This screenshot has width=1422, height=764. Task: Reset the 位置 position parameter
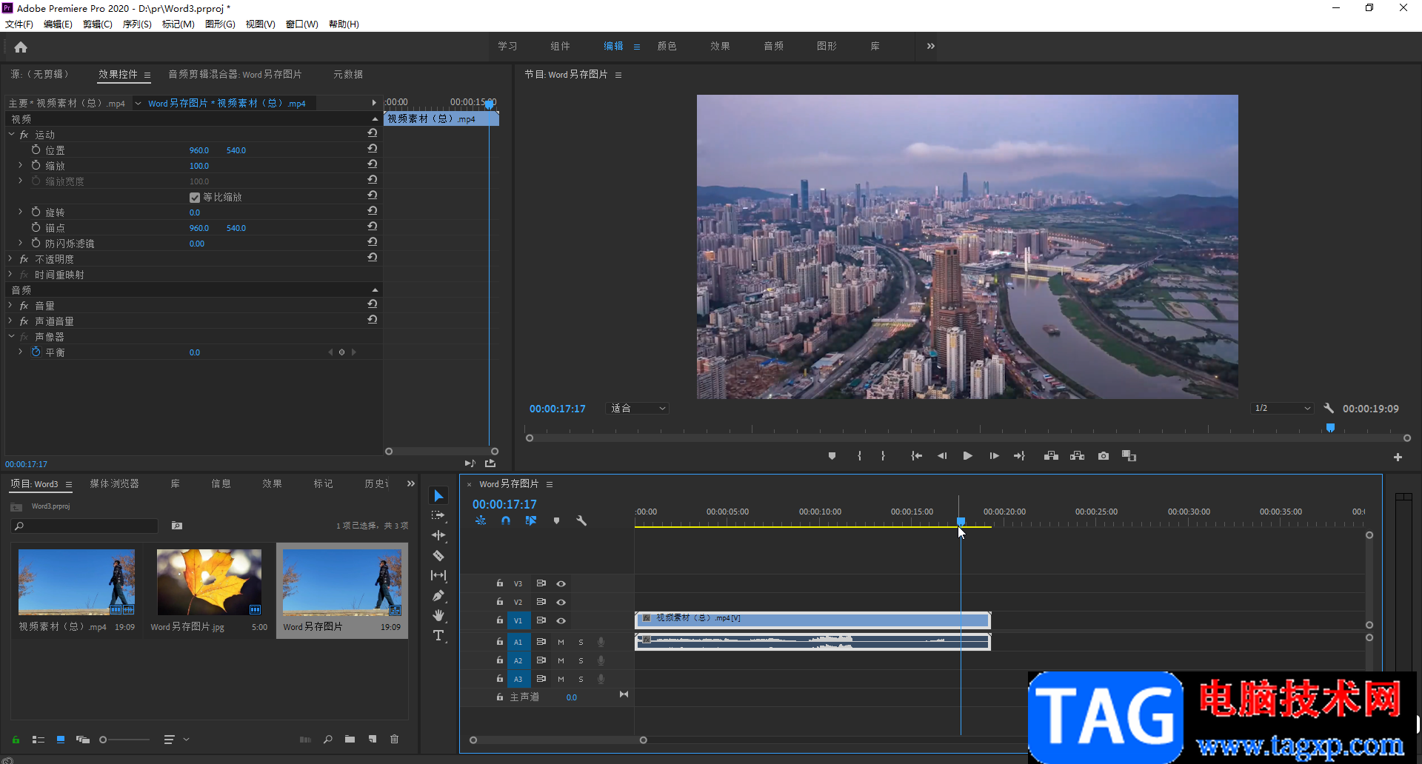pos(373,149)
